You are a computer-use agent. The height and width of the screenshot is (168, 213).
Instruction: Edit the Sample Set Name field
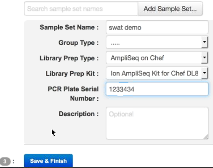pyautogui.click(x=157, y=27)
